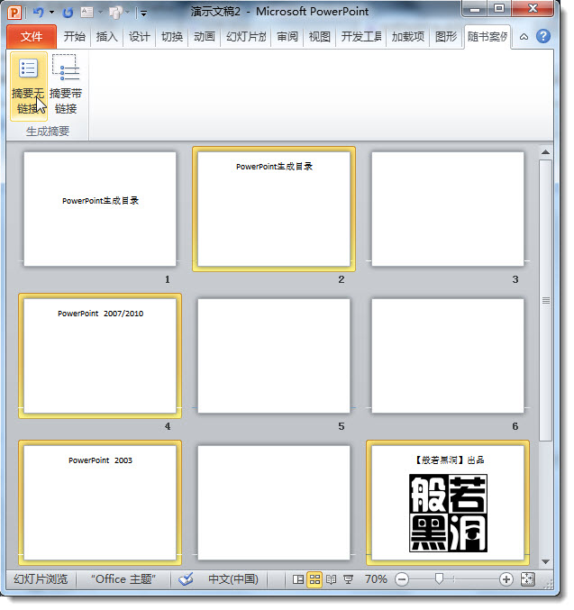Image resolution: width=574 pixels, height=610 pixels.
Task: Click the PowerPoint application icon in title bar
Action: pyautogui.click(x=14, y=13)
